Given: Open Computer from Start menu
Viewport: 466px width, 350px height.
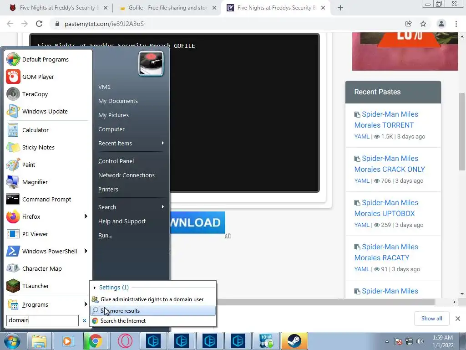Looking at the screenshot, I should tap(111, 129).
